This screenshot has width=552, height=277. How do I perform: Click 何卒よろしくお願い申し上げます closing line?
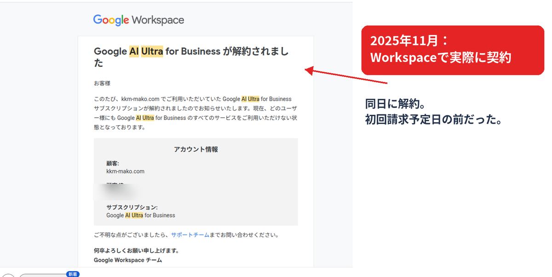pos(136,251)
